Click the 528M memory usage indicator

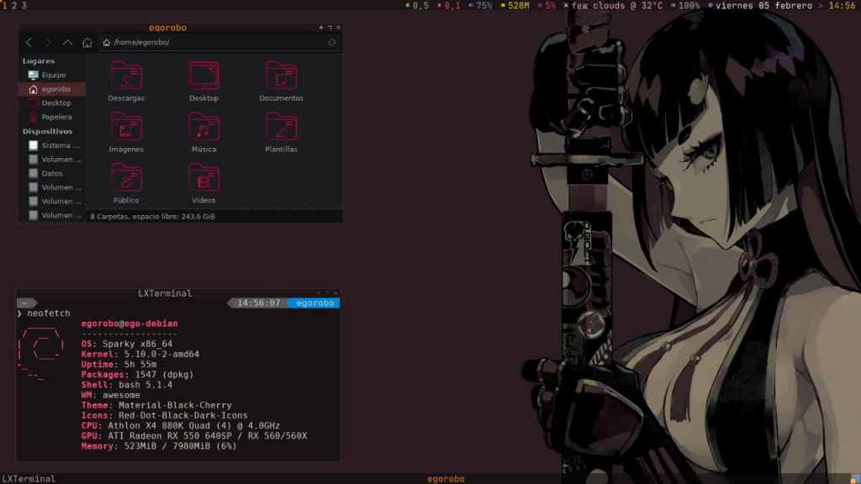point(517,6)
